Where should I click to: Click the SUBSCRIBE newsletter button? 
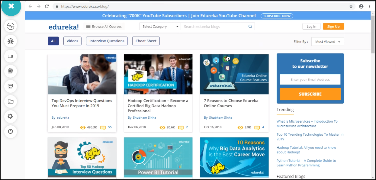pos(310,94)
